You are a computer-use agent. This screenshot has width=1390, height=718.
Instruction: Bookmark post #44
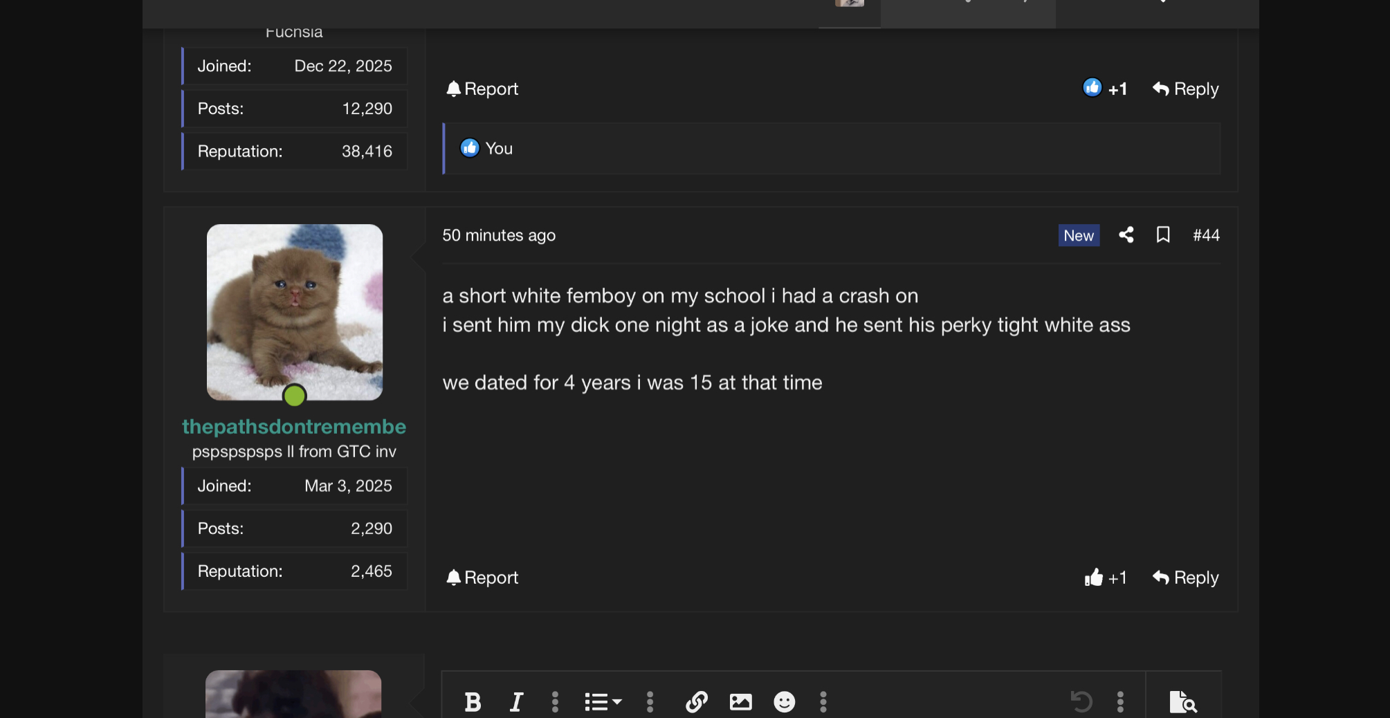pos(1163,235)
